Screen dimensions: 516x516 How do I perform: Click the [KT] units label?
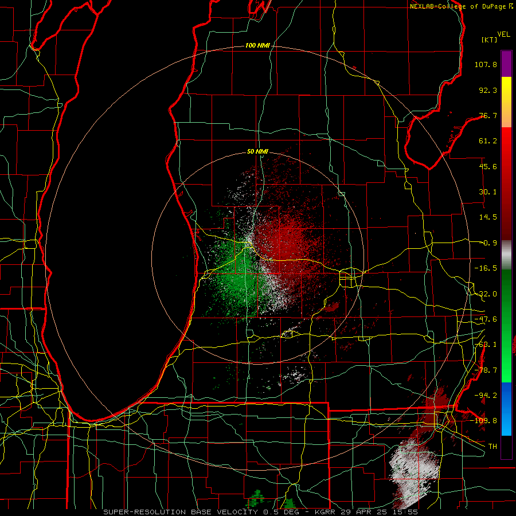(x=490, y=40)
